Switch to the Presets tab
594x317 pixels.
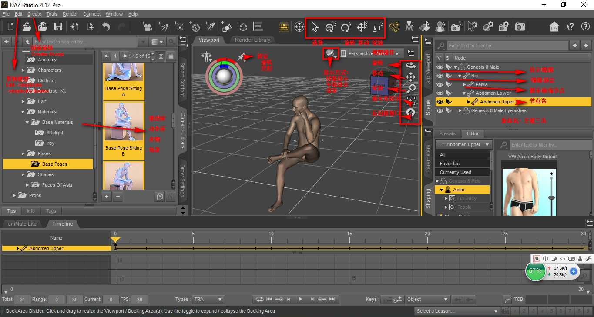447,133
